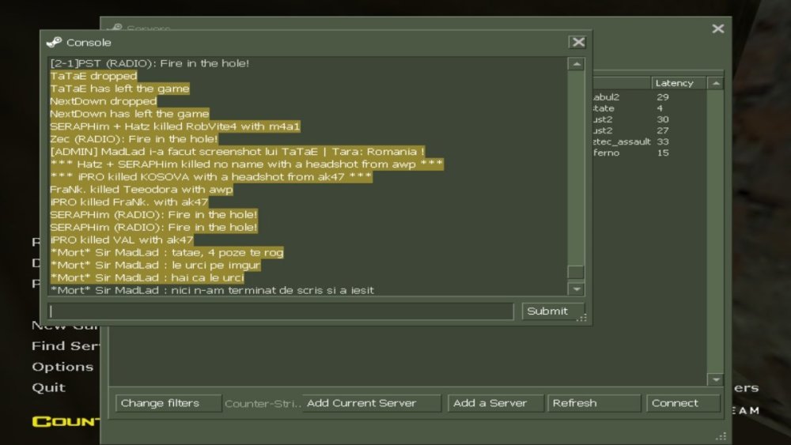
Task: Refresh the server list
Action: pyautogui.click(x=594, y=403)
